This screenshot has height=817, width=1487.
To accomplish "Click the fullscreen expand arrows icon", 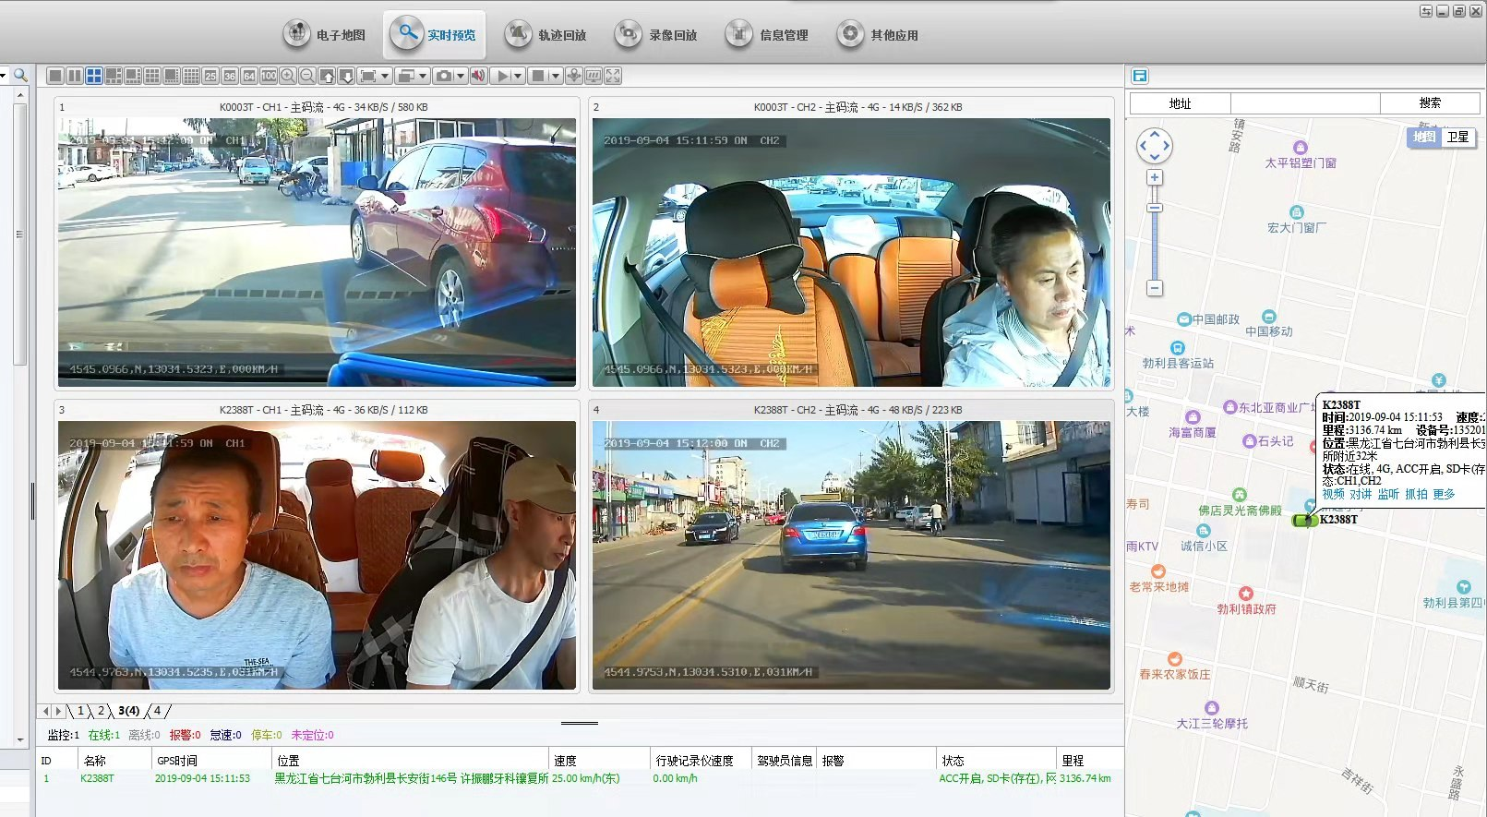I will click(x=613, y=76).
